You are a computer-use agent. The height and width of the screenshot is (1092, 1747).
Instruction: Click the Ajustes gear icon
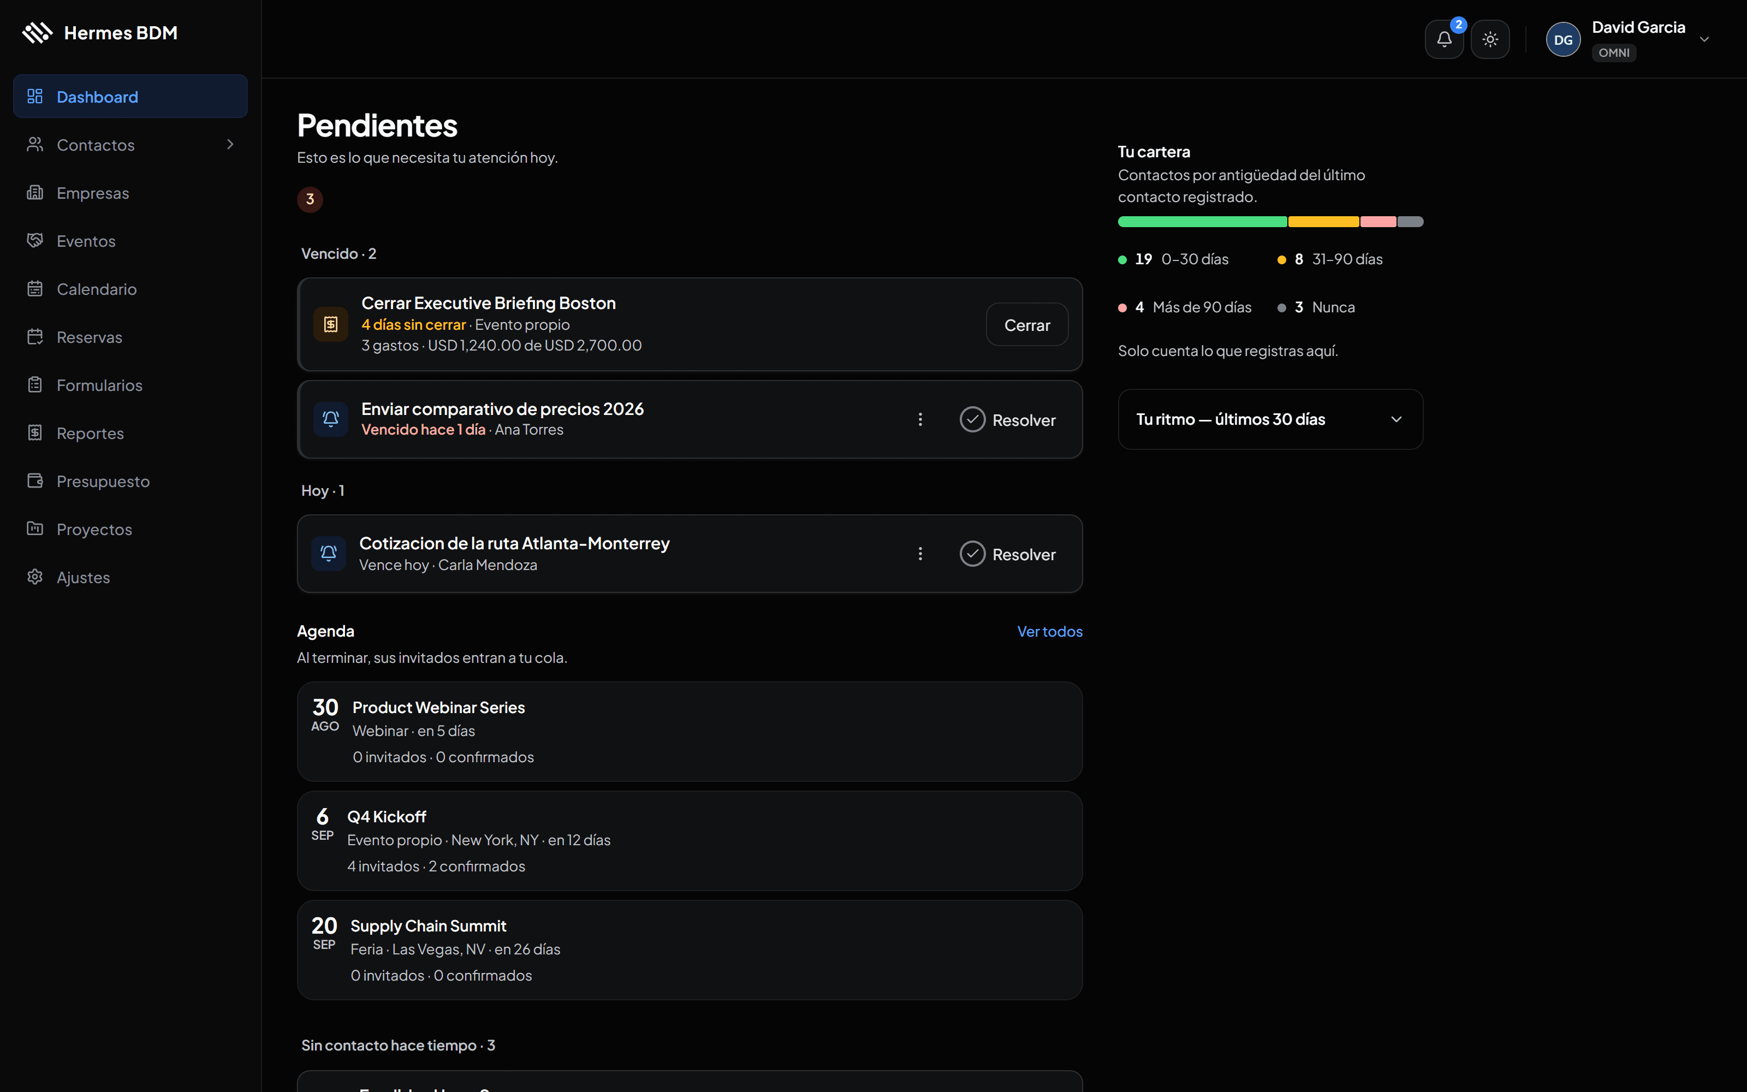[x=34, y=577]
